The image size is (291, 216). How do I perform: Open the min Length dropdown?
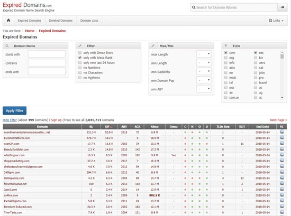[204, 63]
